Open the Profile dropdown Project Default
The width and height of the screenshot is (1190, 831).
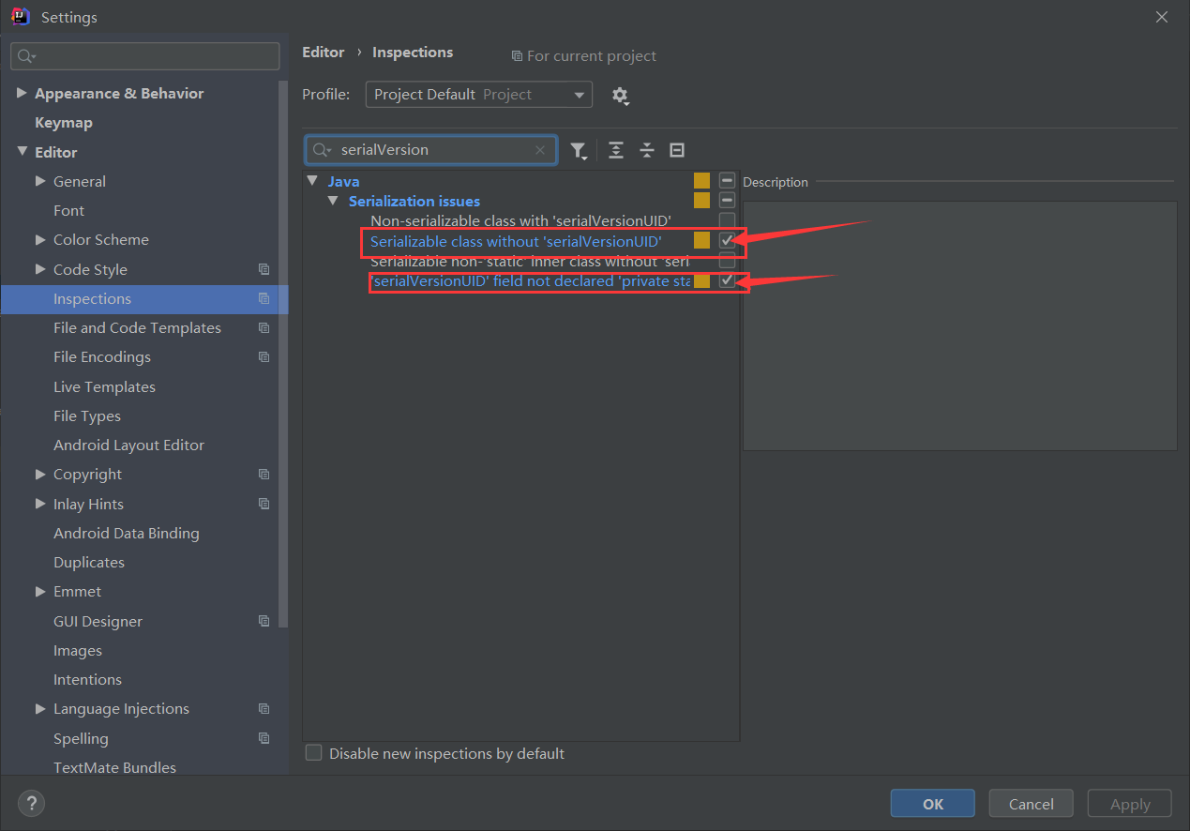(x=479, y=94)
